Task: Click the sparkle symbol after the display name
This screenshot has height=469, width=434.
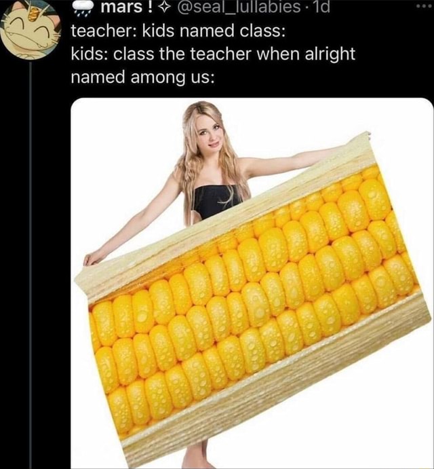Action: tap(163, 7)
